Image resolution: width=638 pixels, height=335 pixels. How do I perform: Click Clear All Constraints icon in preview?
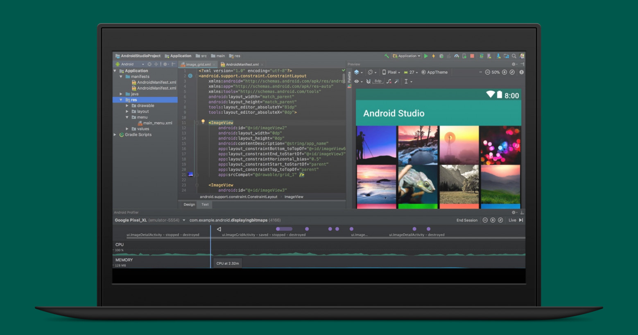coord(389,81)
